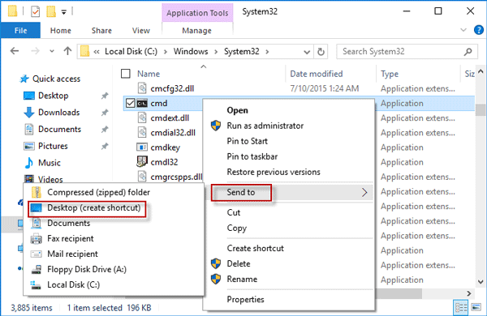This screenshot has height=316, width=487.
Task: Open Documents in the navigation pane
Action: coord(59,129)
